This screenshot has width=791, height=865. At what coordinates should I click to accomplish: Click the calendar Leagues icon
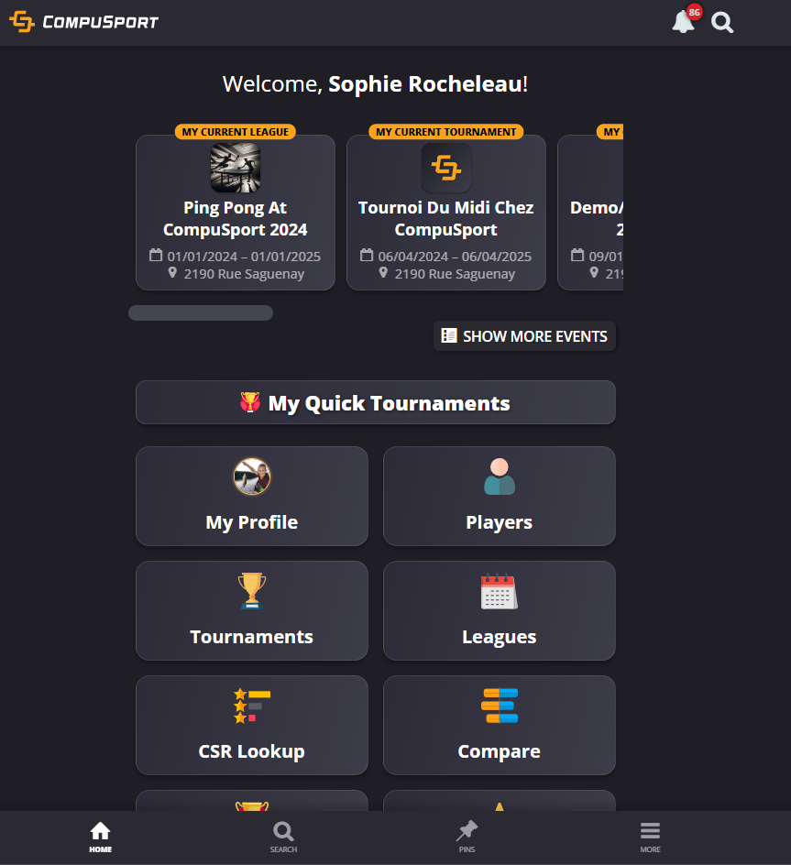click(x=499, y=591)
